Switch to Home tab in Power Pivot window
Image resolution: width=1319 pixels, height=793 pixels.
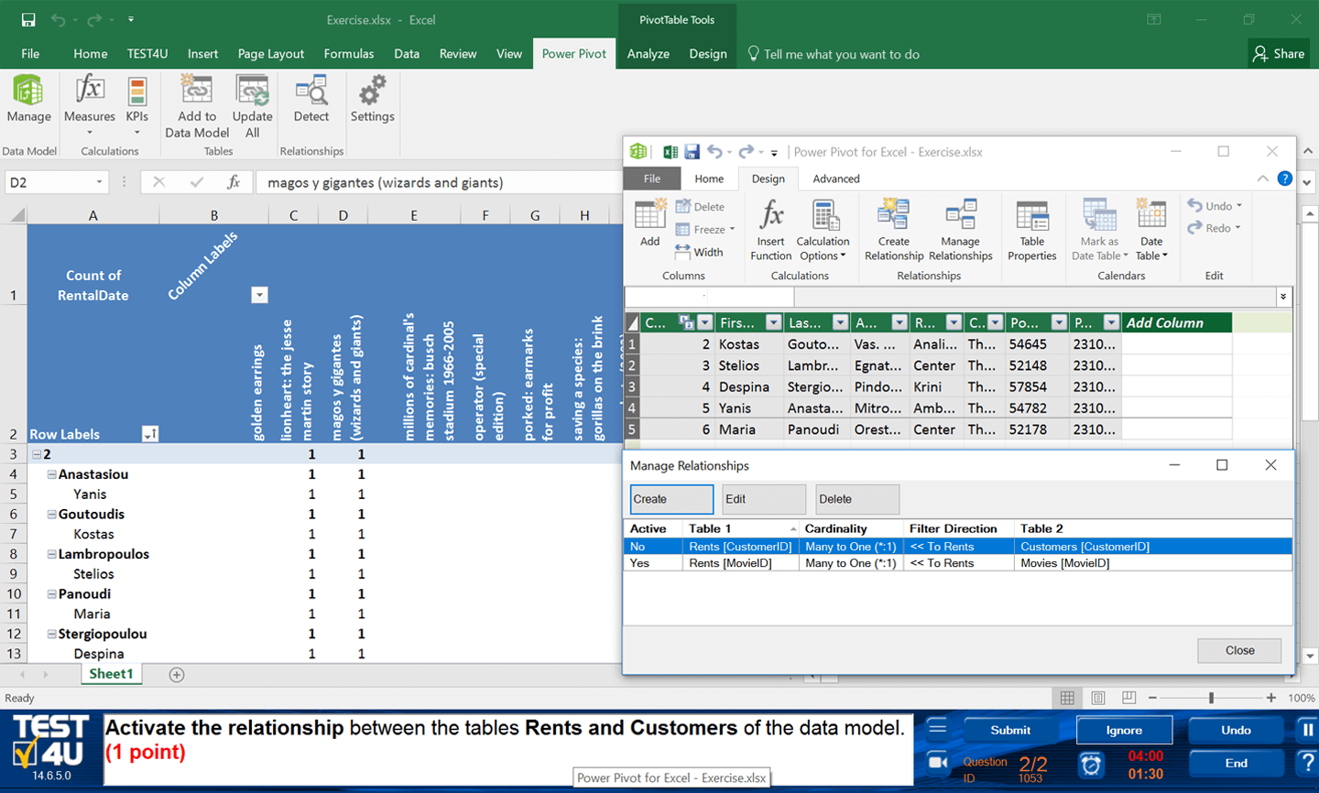709,179
